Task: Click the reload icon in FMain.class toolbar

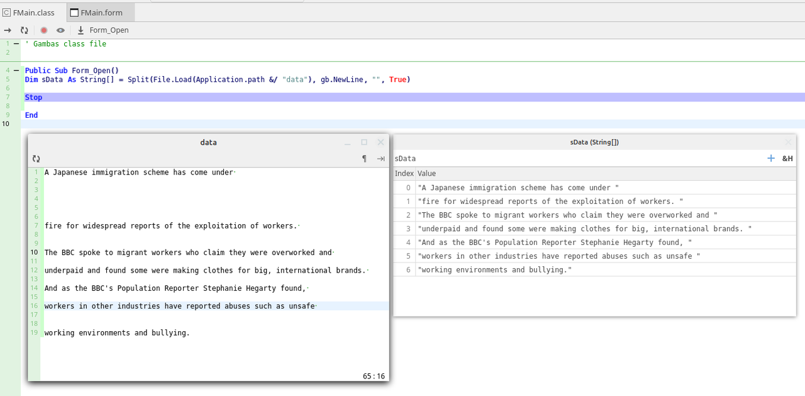Action: coord(24,30)
